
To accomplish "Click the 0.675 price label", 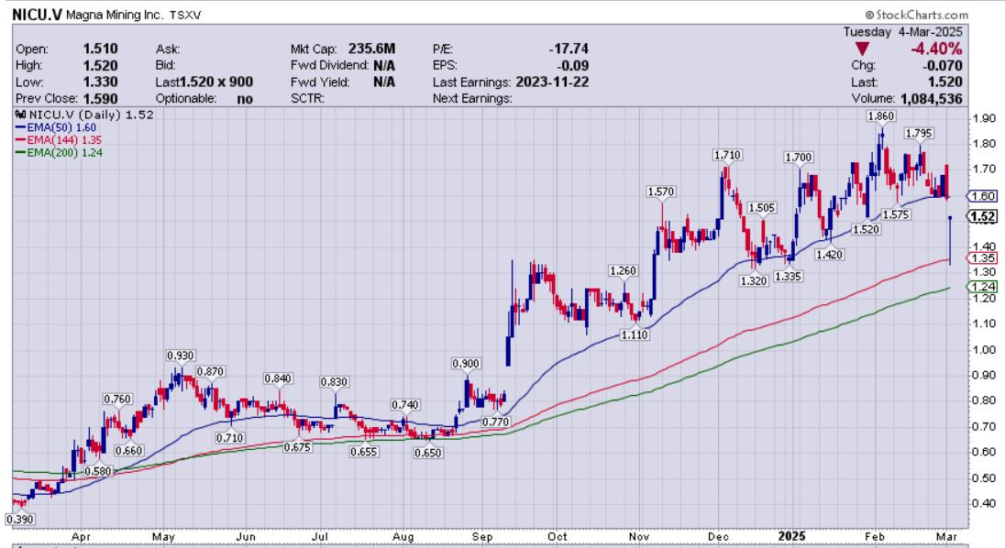I will pyautogui.click(x=297, y=447).
